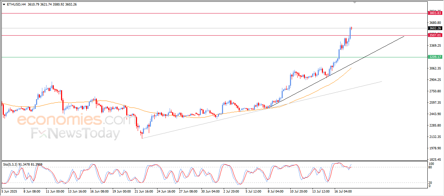Screen dimensions: 444x196
Task: Click the 3680.80 price axis value
Action: tap(435, 22)
